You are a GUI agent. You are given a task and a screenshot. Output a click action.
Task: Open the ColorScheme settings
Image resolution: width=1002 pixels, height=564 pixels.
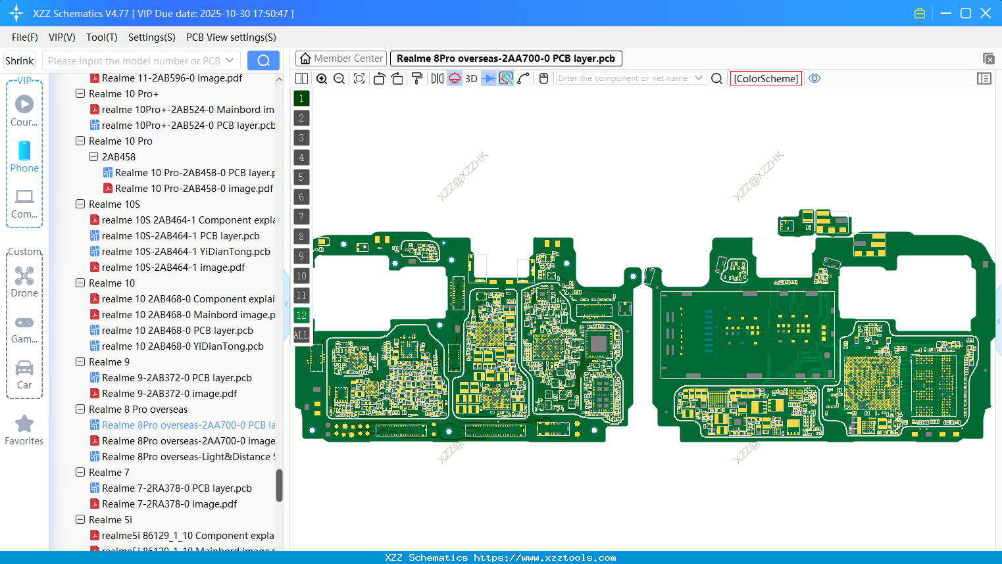(766, 78)
